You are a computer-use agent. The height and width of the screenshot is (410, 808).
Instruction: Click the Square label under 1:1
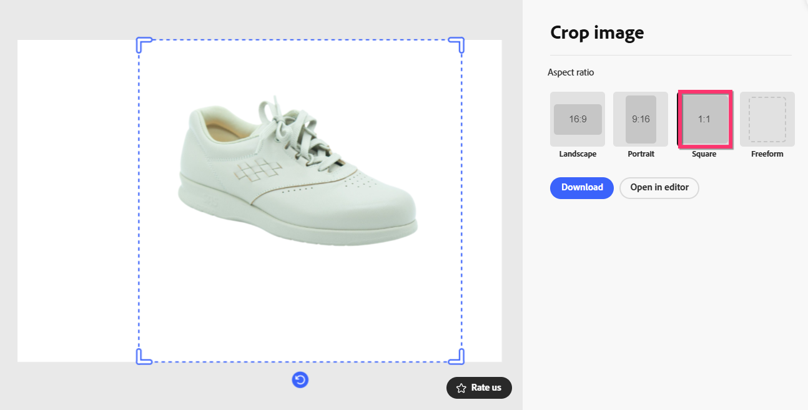tap(704, 154)
